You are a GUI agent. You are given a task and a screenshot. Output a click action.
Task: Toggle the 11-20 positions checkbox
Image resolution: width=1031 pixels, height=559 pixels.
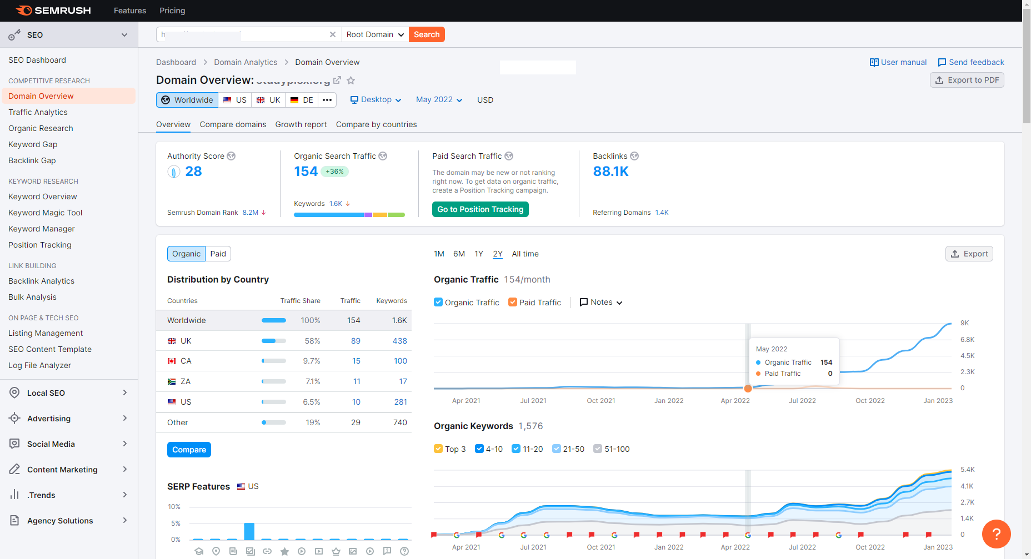tap(516, 449)
